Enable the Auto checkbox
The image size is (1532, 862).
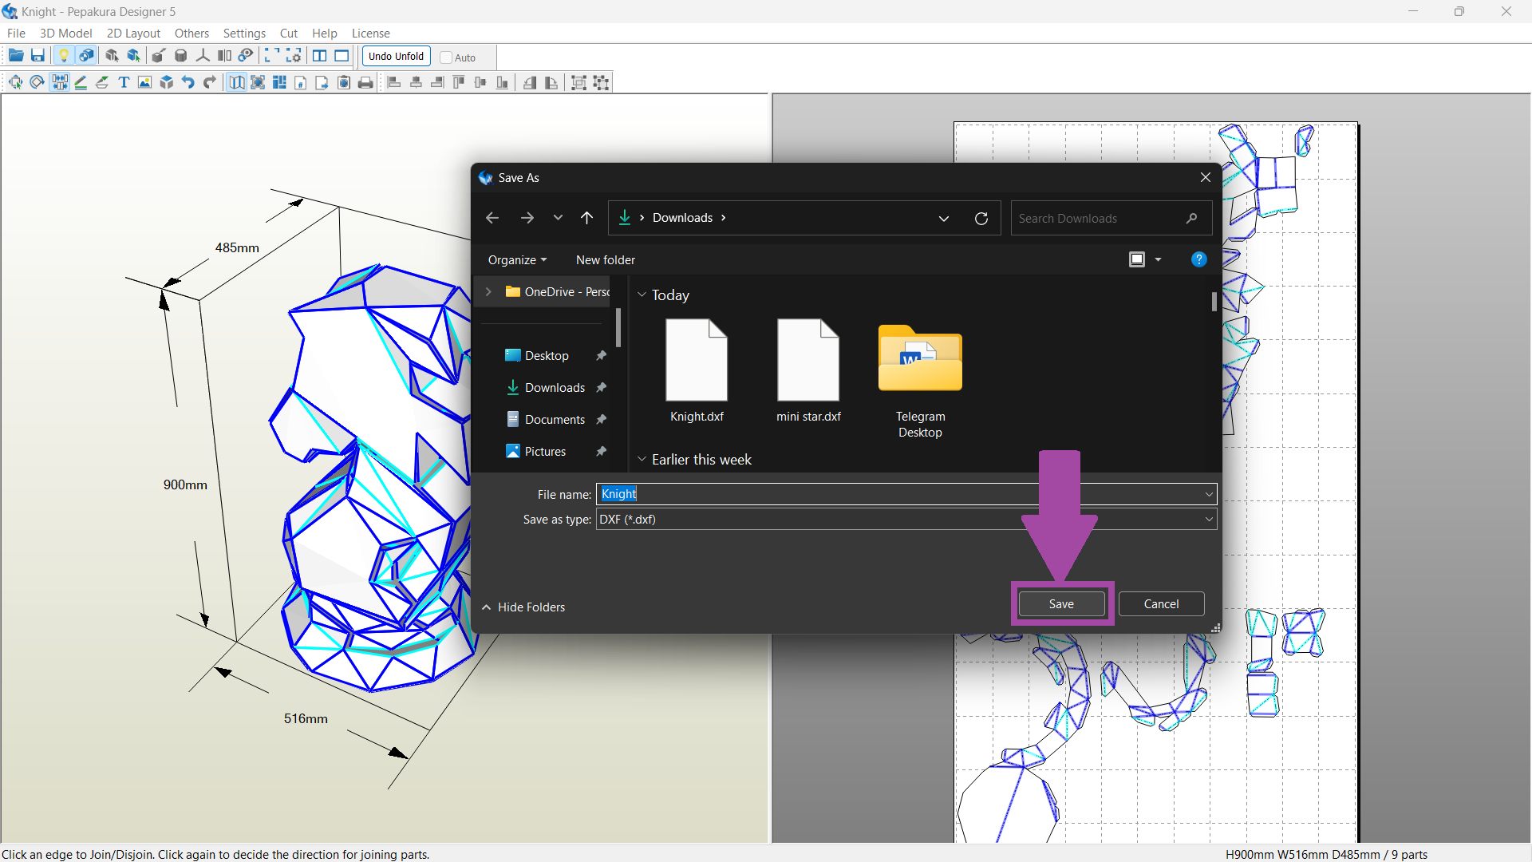(447, 57)
